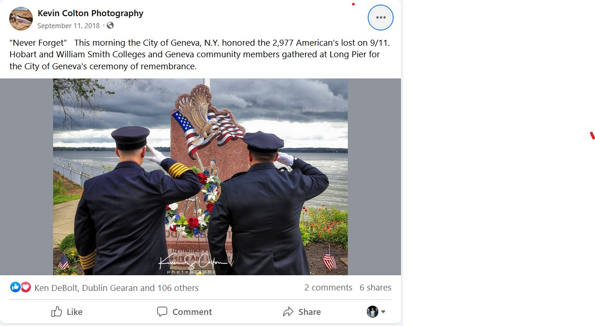Image resolution: width=595 pixels, height=326 pixels.
Task: Open the three-dots post options menu
Action: (381, 18)
